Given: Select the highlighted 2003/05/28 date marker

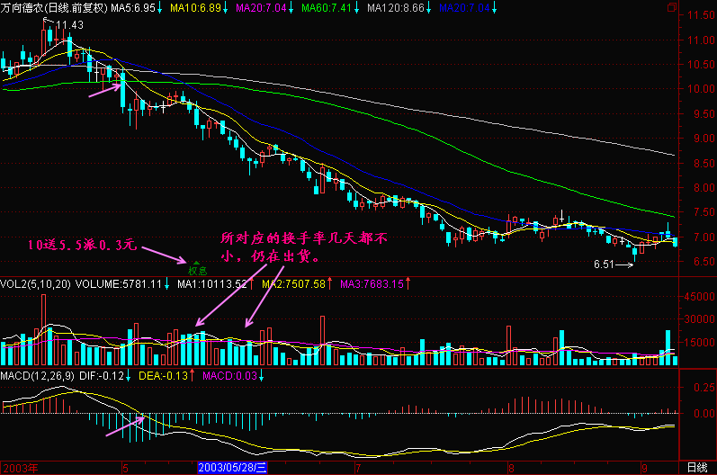Looking at the screenshot, I should click(x=232, y=468).
